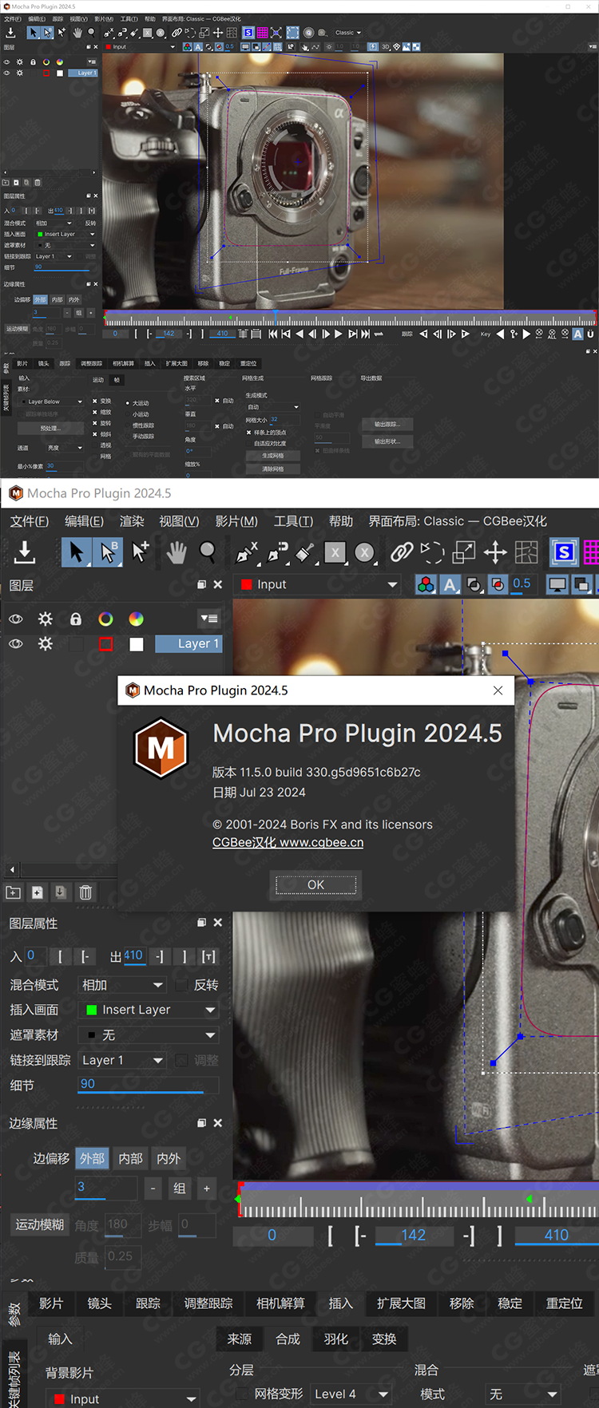Select the create X-spline pen tool in enlarged toolbar
Image resolution: width=599 pixels, height=1408 pixels.
247,552
